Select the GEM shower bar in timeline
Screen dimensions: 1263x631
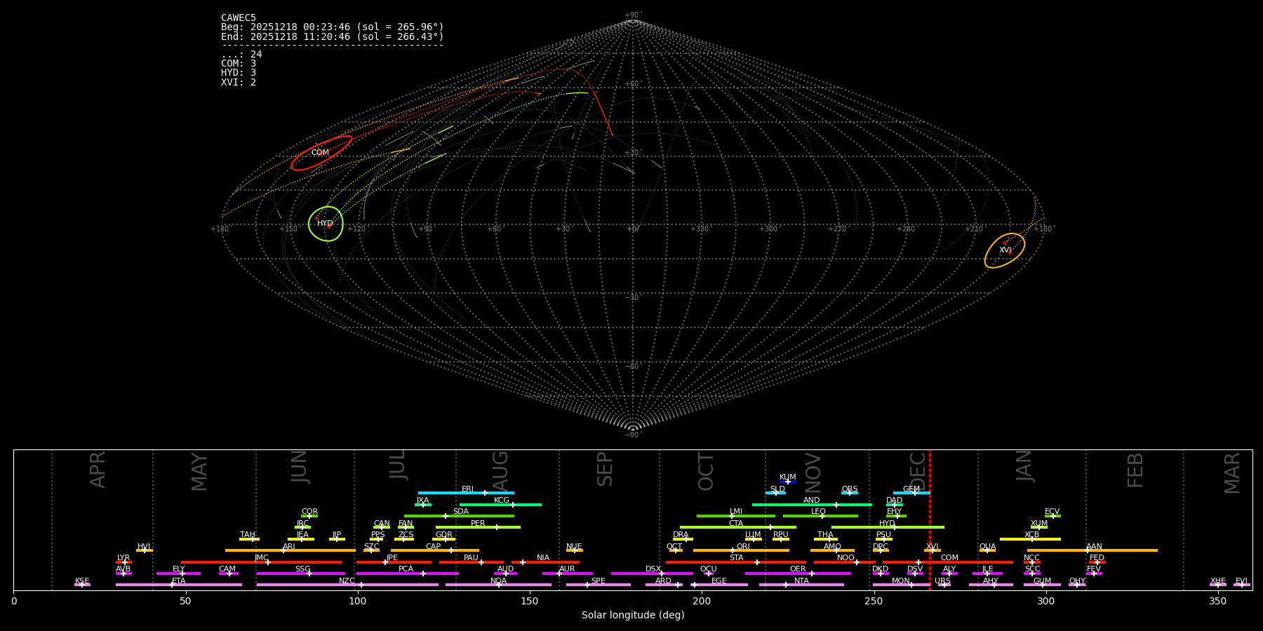(911, 493)
